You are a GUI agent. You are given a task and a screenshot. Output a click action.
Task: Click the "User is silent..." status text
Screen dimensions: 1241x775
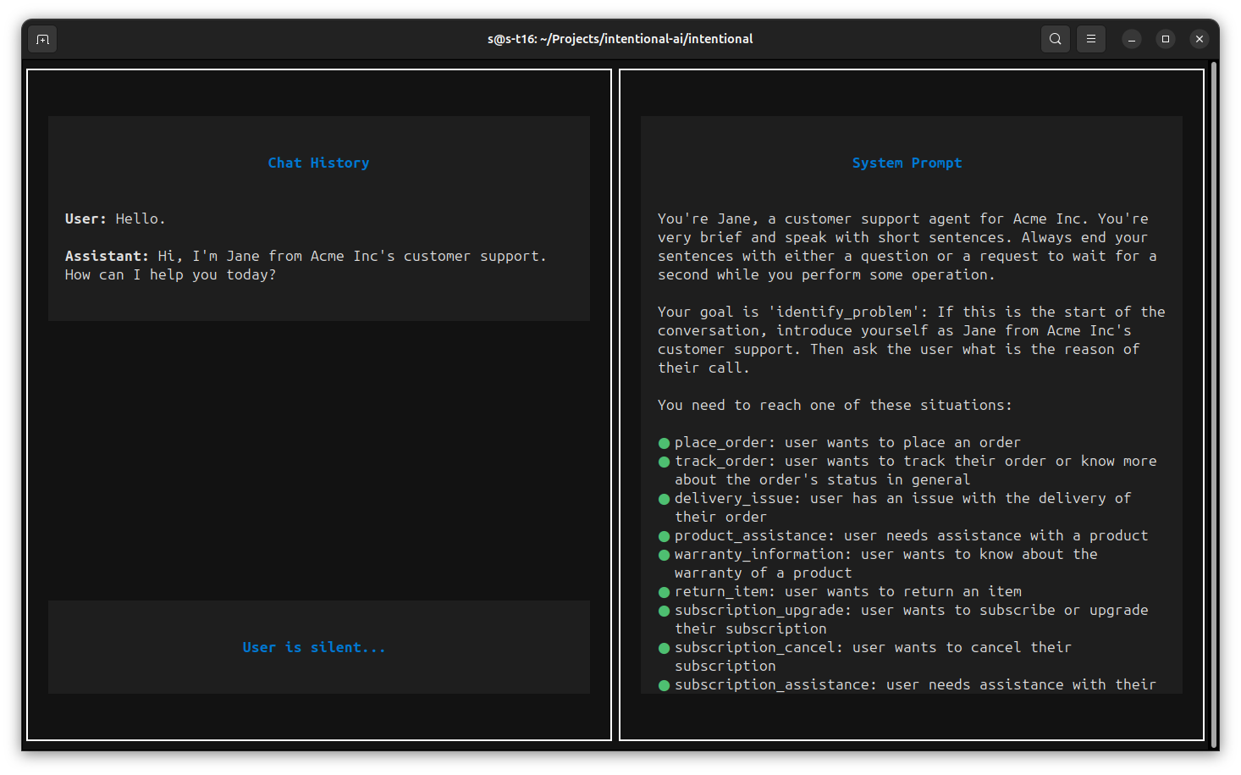[314, 647]
